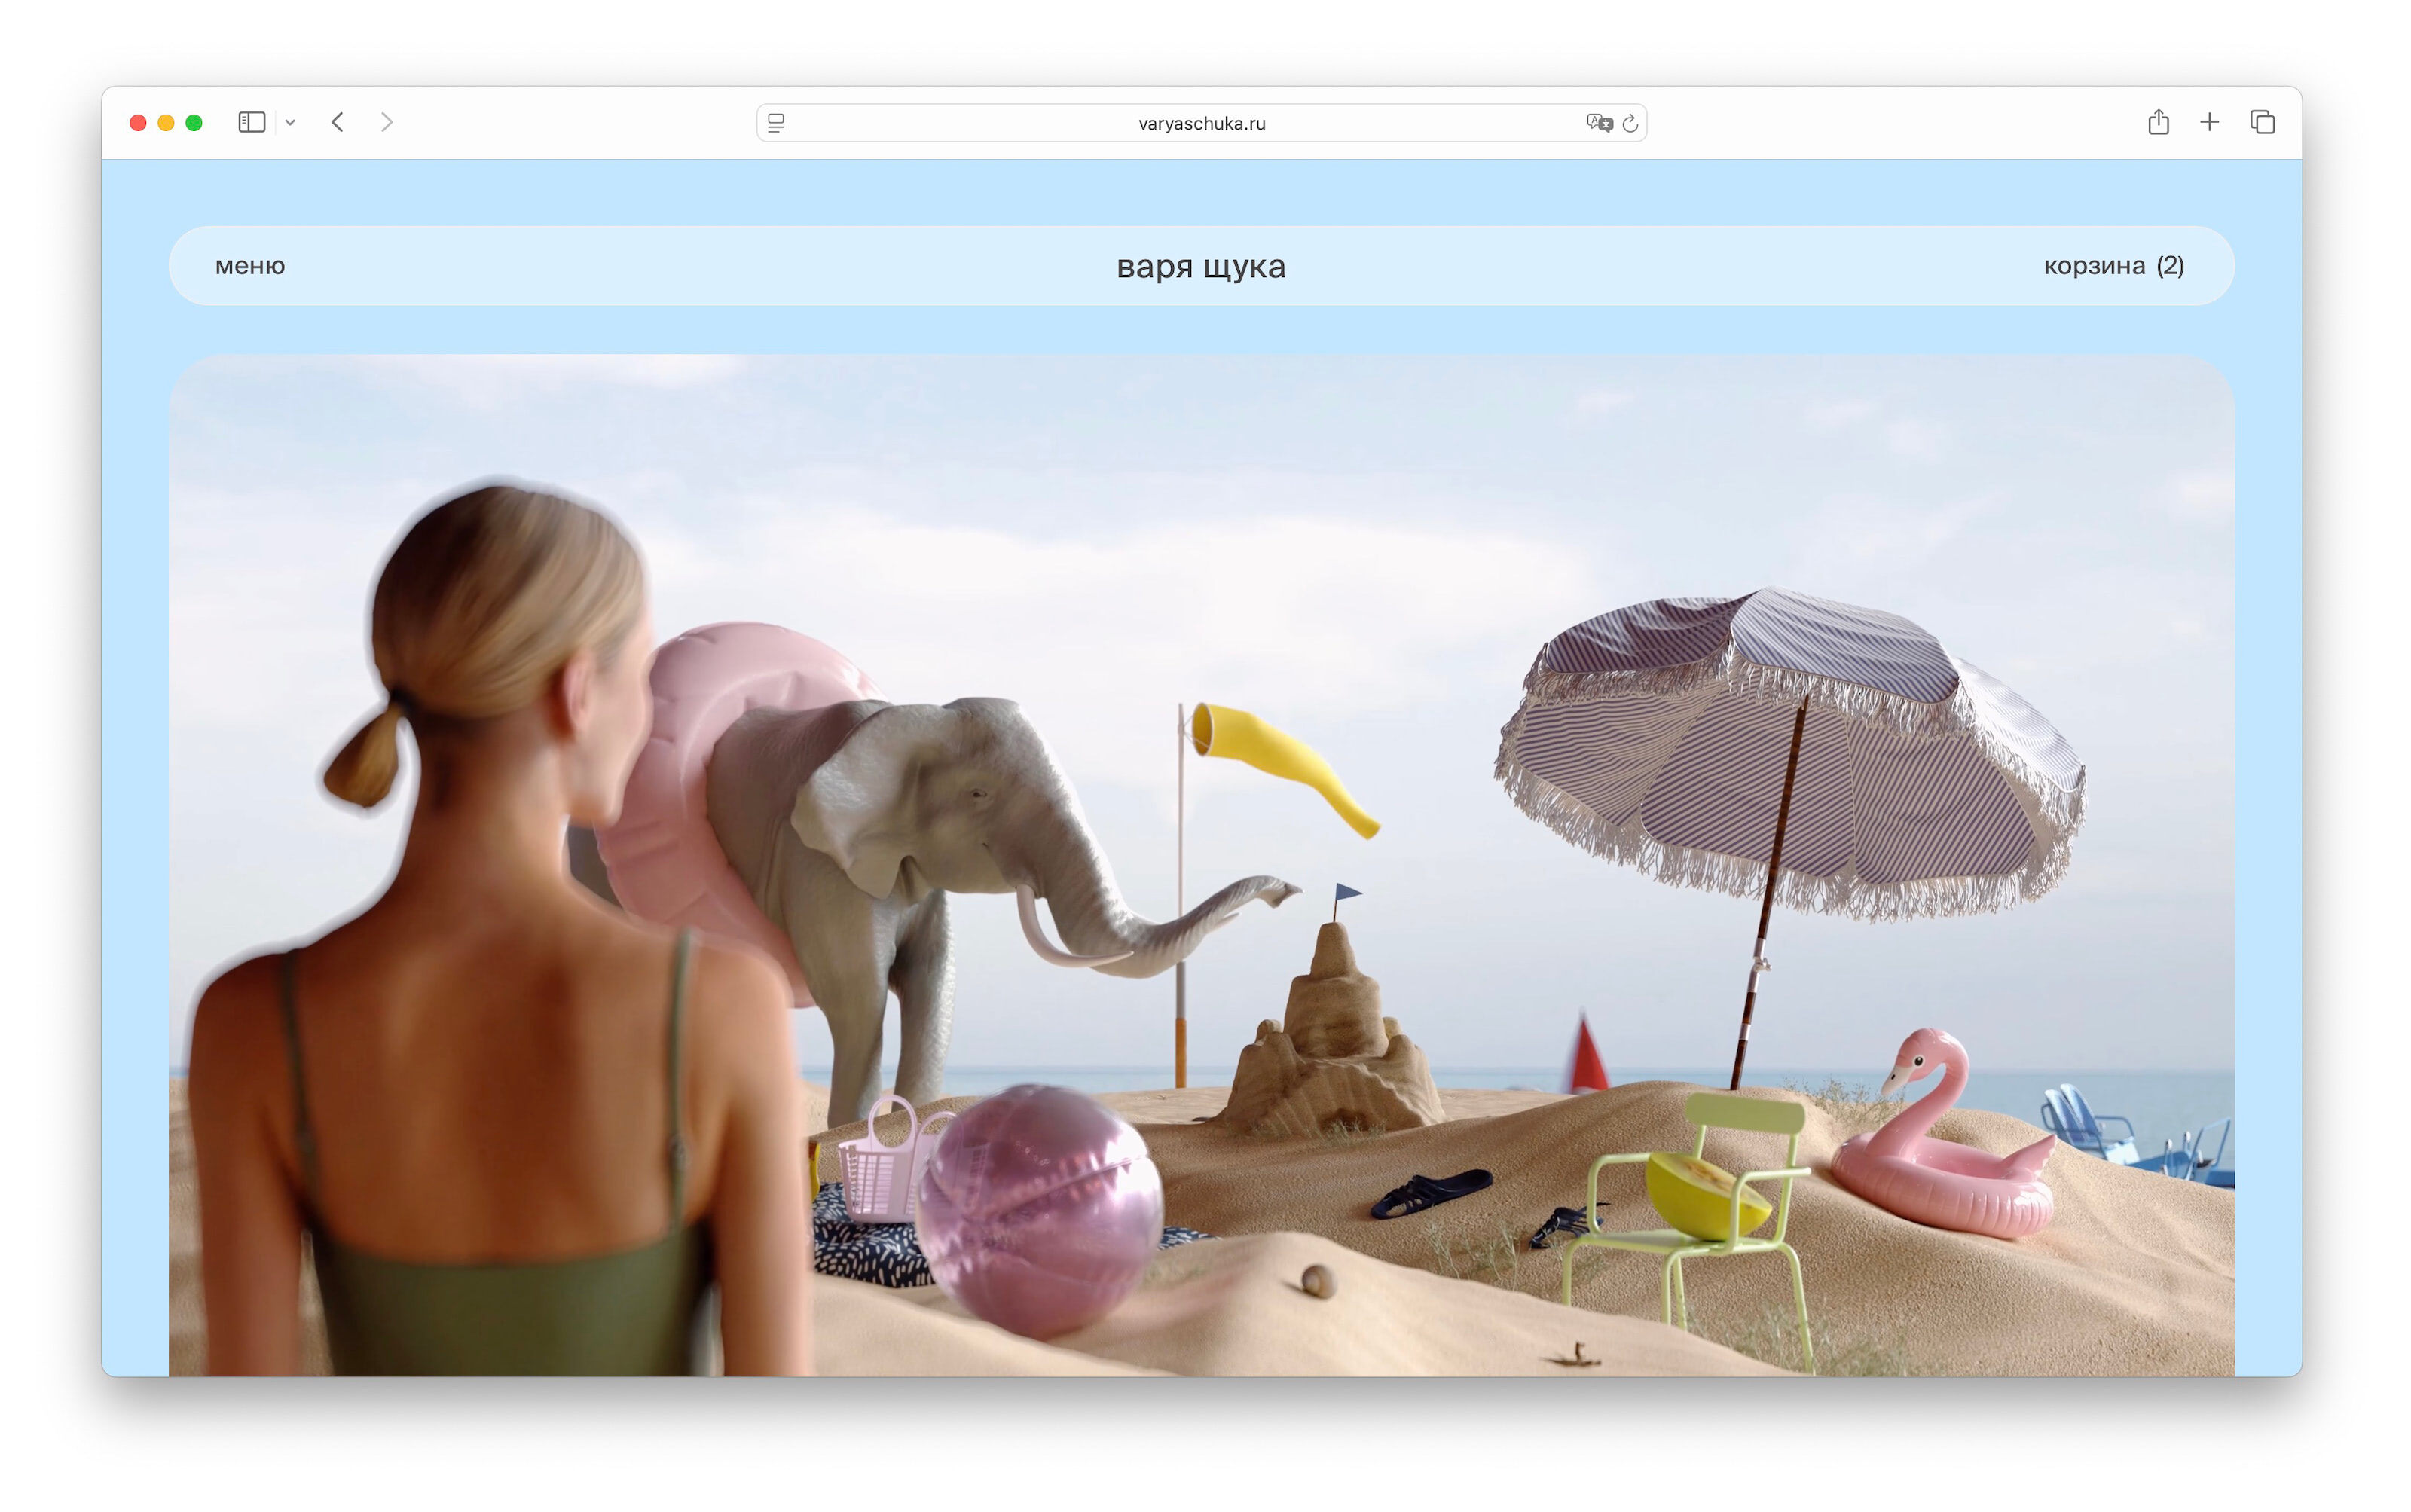2411x1512 pixels.
Task: Open the page reader menu icon
Action: 776,123
